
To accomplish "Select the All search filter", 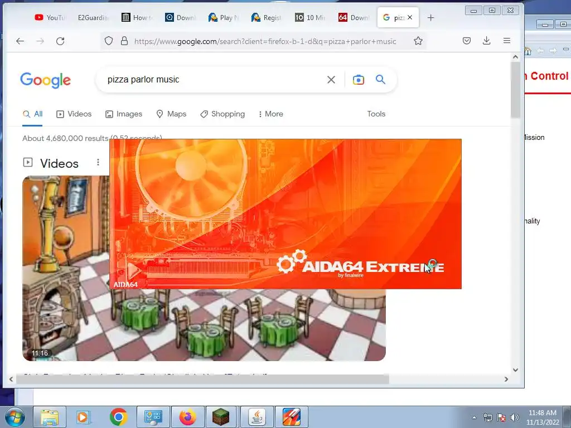I will coord(32,114).
